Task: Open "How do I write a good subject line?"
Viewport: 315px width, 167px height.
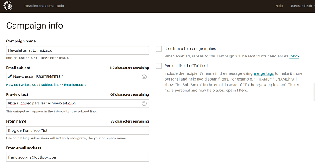Action: (34, 85)
